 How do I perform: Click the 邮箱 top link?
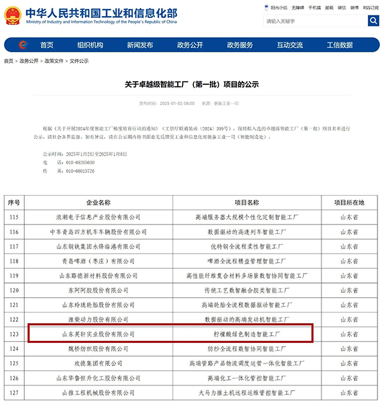[329, 8]
